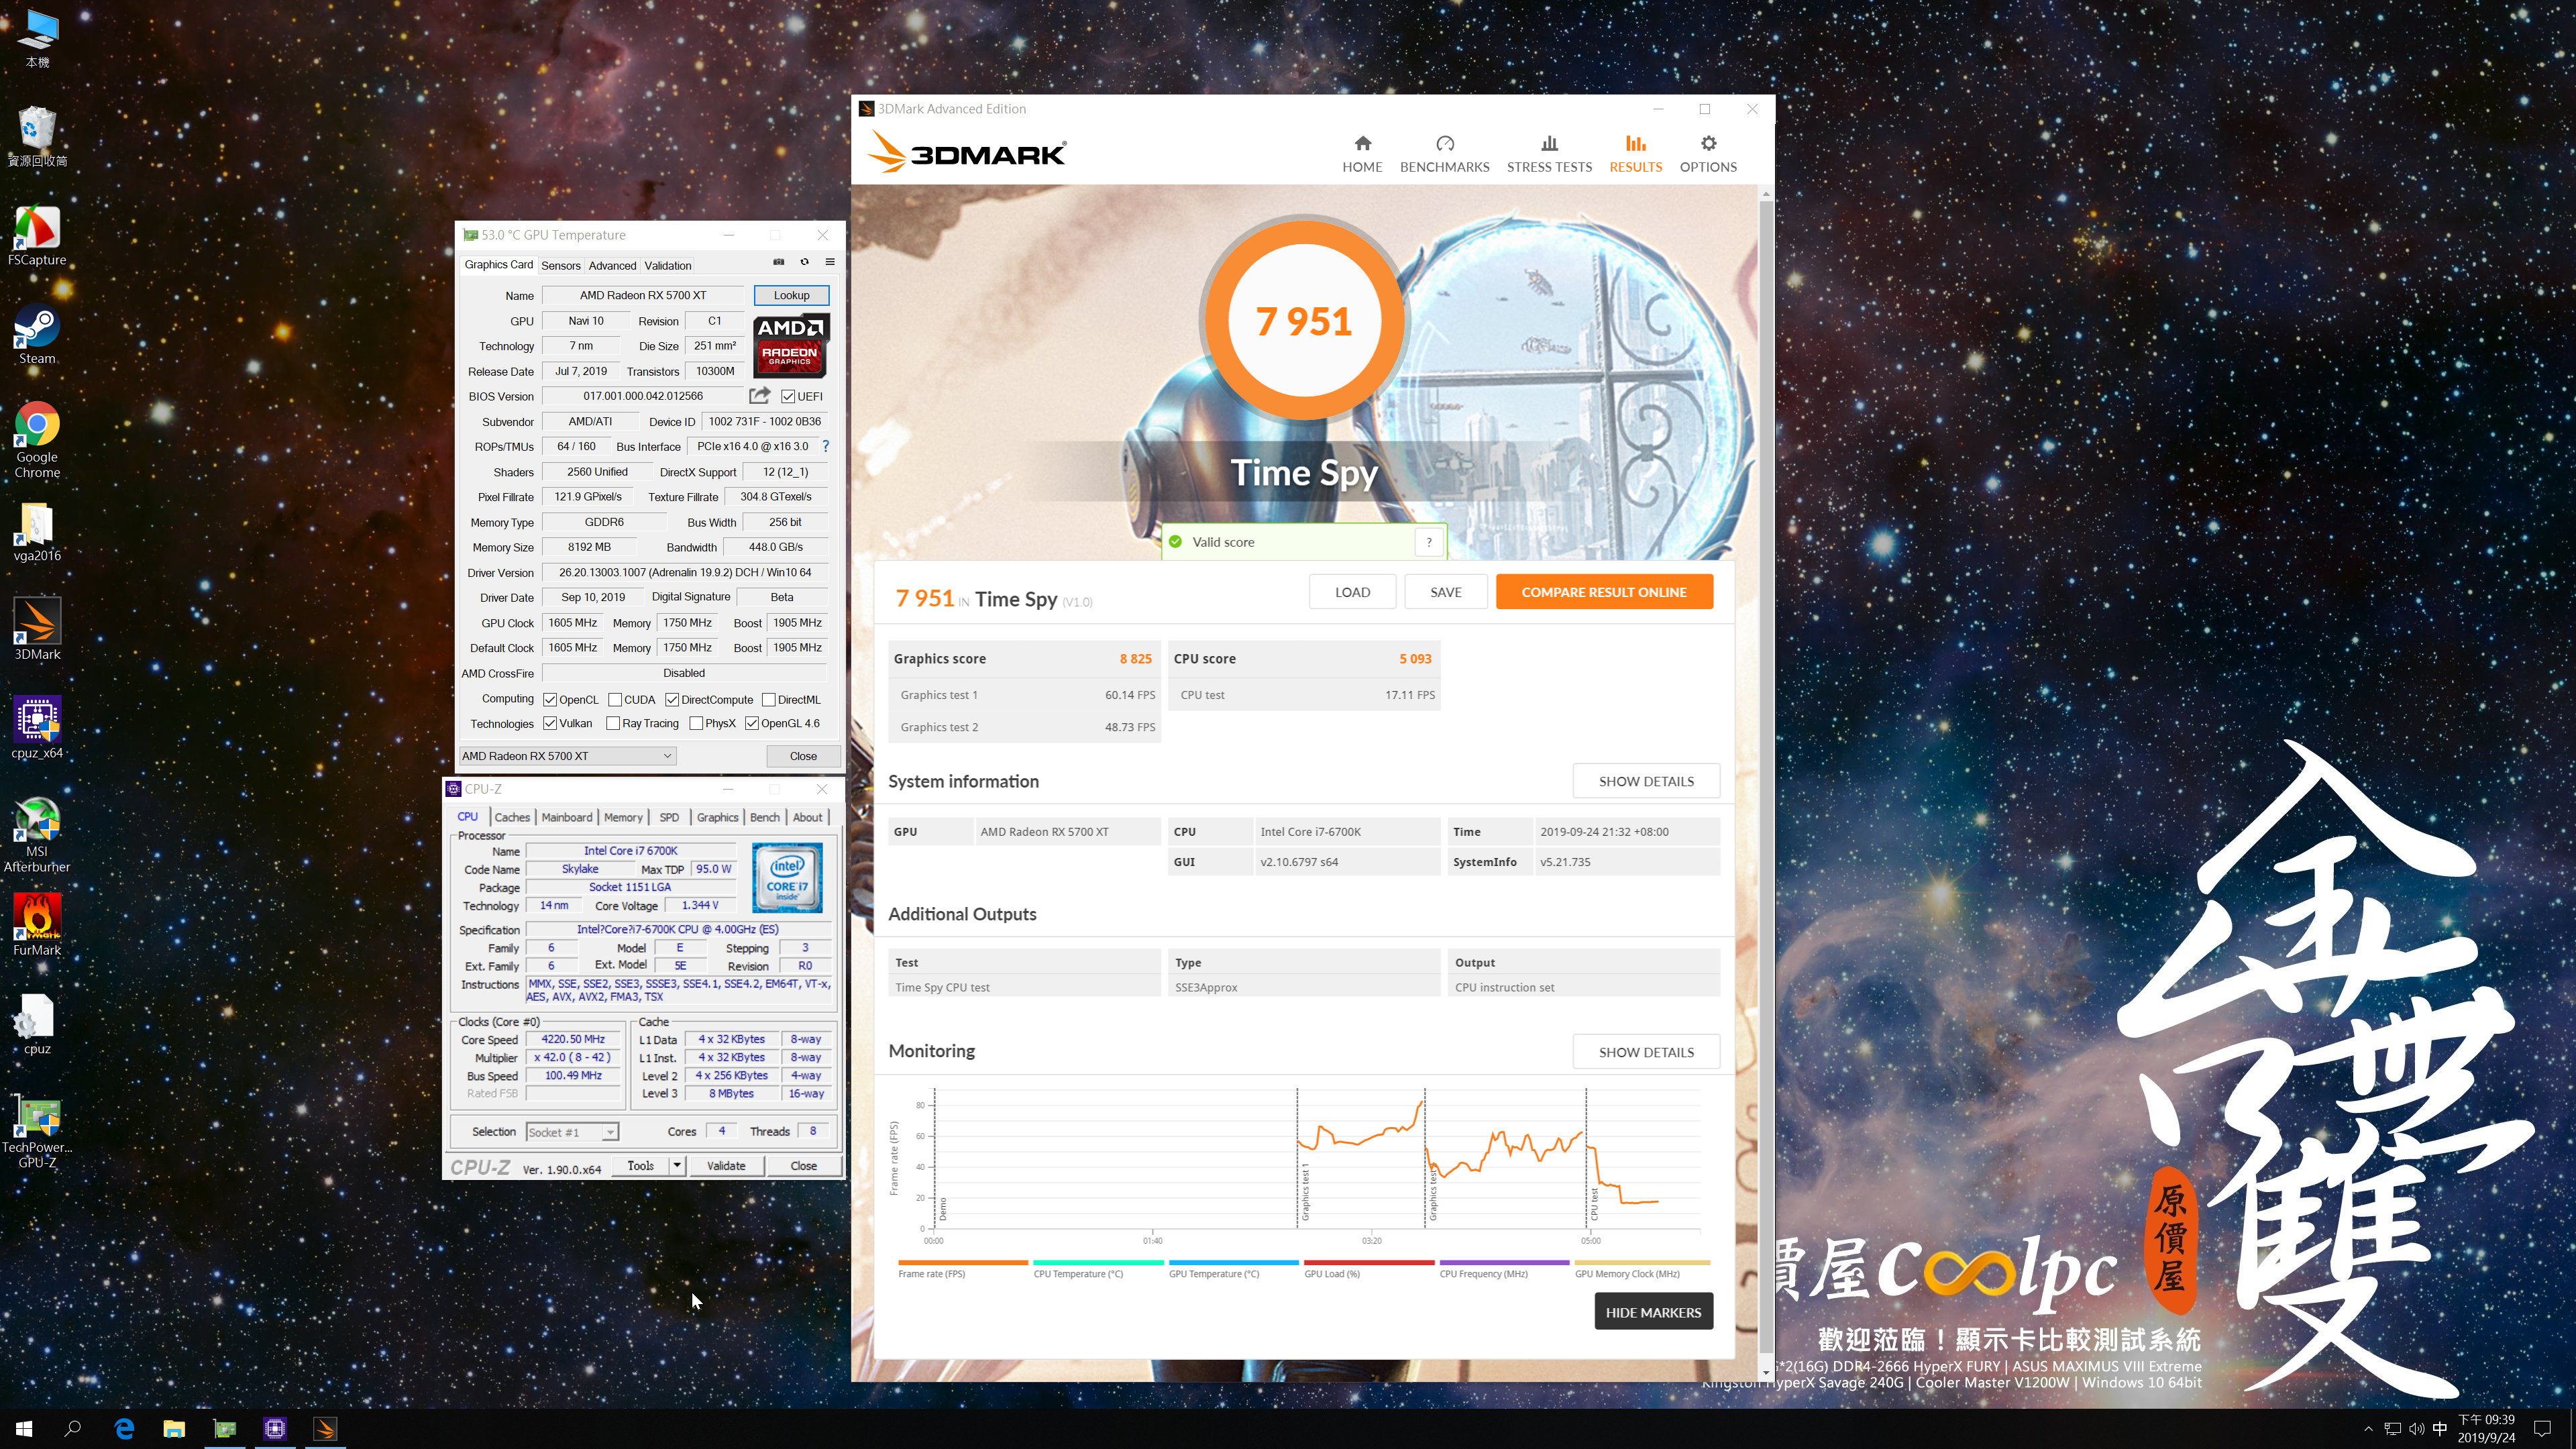Toggle PhysX checkbox
The width and height of the screenshot is (2576, 1449).
[696, 723]
